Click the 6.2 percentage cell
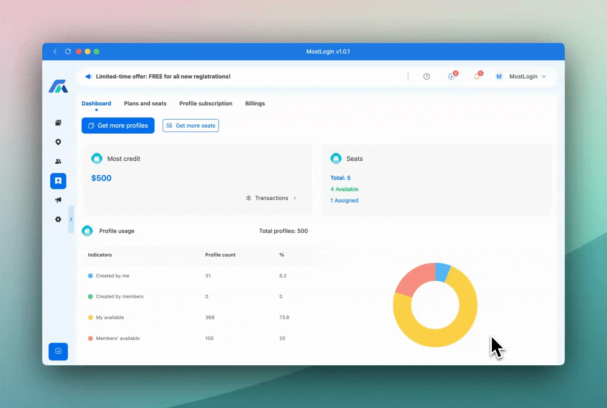This screenshot has height=408, width=607. point(283,276)
